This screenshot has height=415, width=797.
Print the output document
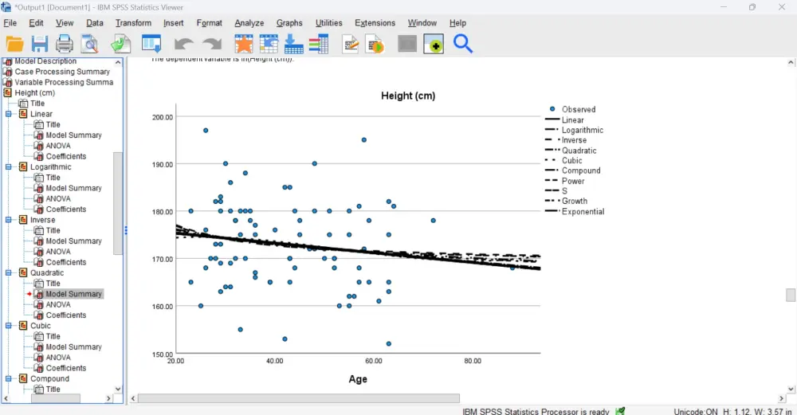click(65, 44)
